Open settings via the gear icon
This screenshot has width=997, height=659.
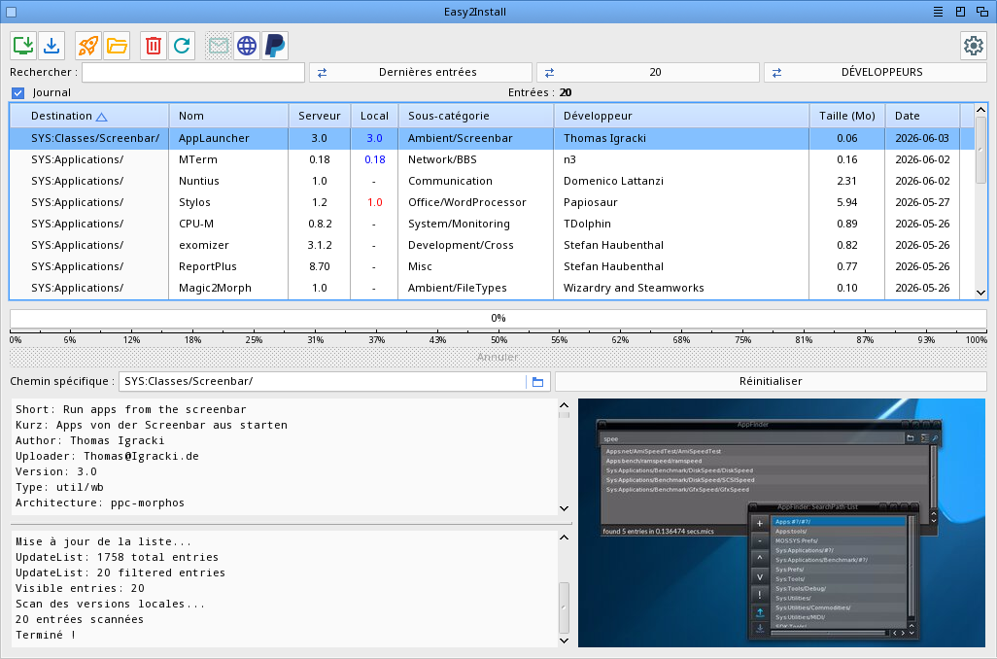[974, 46]
